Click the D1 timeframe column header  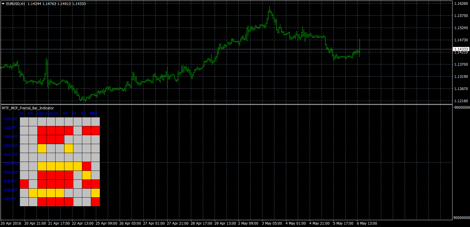pyautogui.click(x=74, y=113)
